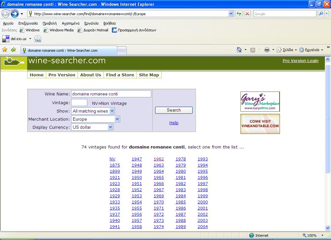Open the Windows link in links bar
Image resolution: width=331 pixels, height=240 pixels.
29,30
